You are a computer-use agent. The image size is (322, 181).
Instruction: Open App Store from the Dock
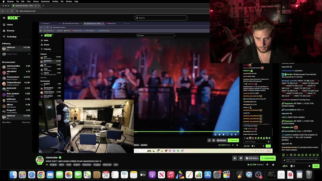208,174
